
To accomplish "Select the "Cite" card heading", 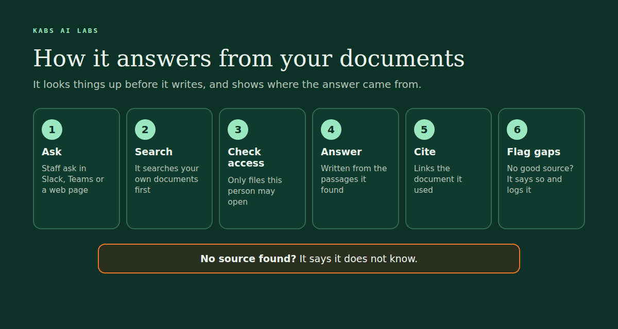I will pos(425,152).
